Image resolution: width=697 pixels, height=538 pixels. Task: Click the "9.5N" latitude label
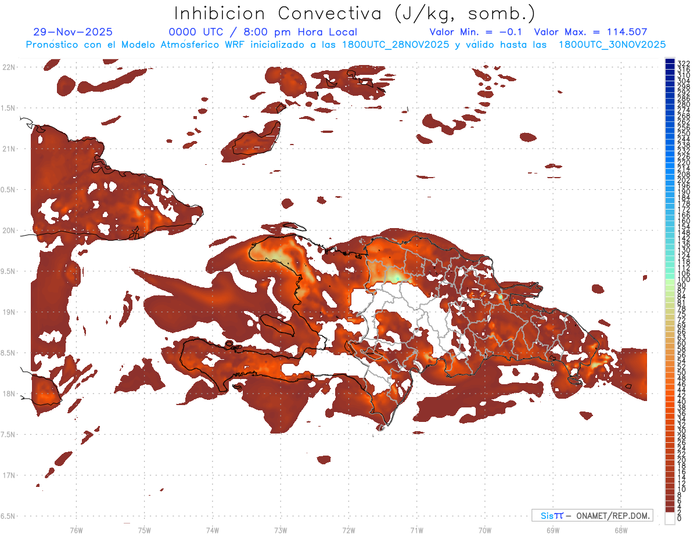pos(8,272)
